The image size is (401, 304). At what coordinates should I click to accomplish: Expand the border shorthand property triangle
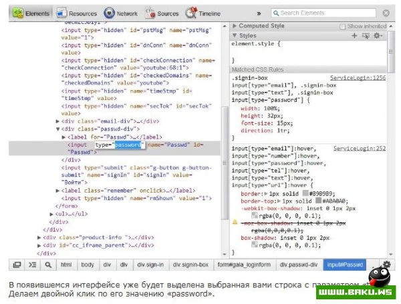(266, 193)
